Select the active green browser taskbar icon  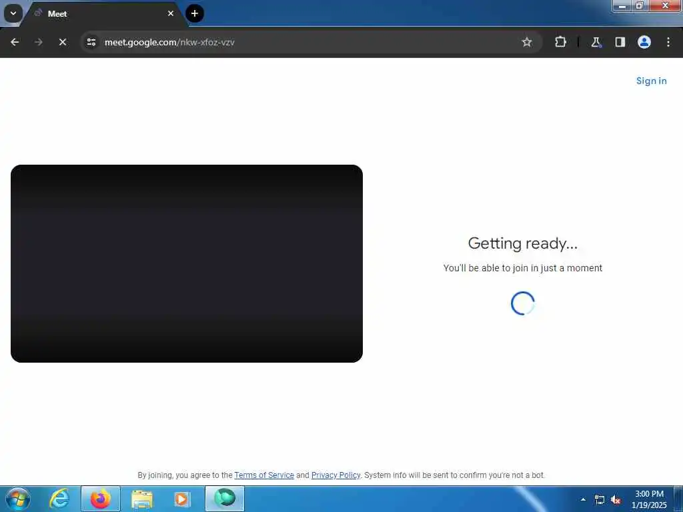pos(225,499)
